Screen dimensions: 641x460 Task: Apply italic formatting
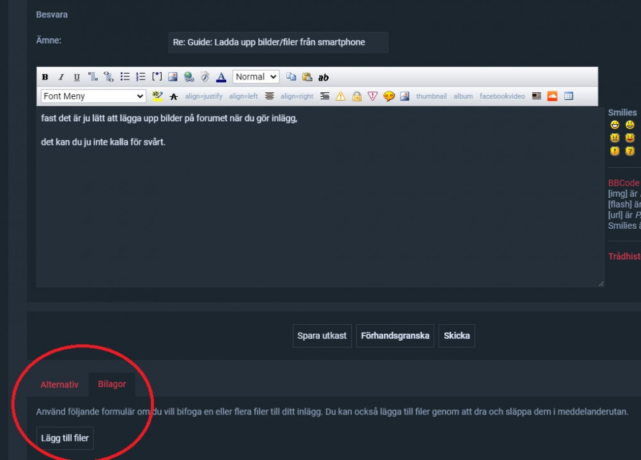pyautogui.click(x=61, y=77)
